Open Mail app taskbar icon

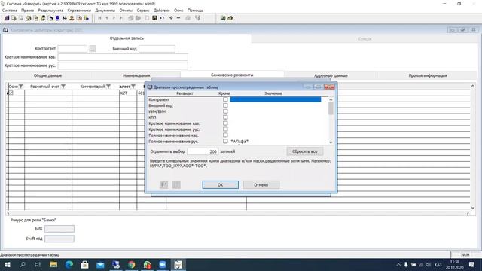tap(100, 264)
